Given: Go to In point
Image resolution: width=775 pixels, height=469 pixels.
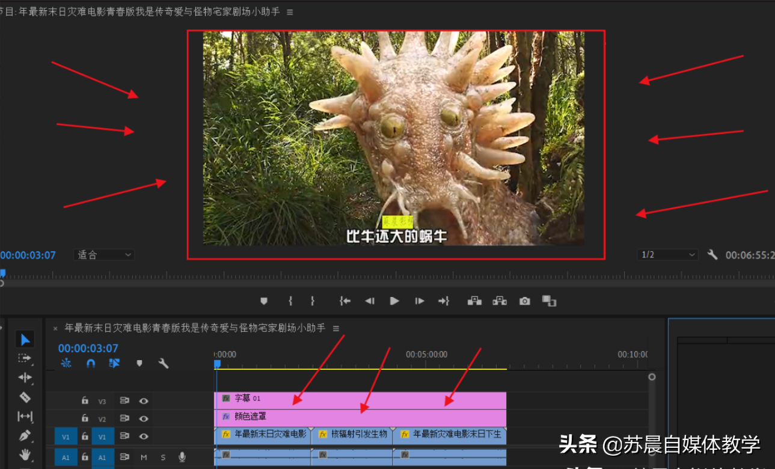Looking at the screenshot, I should (x=345, y=301).
